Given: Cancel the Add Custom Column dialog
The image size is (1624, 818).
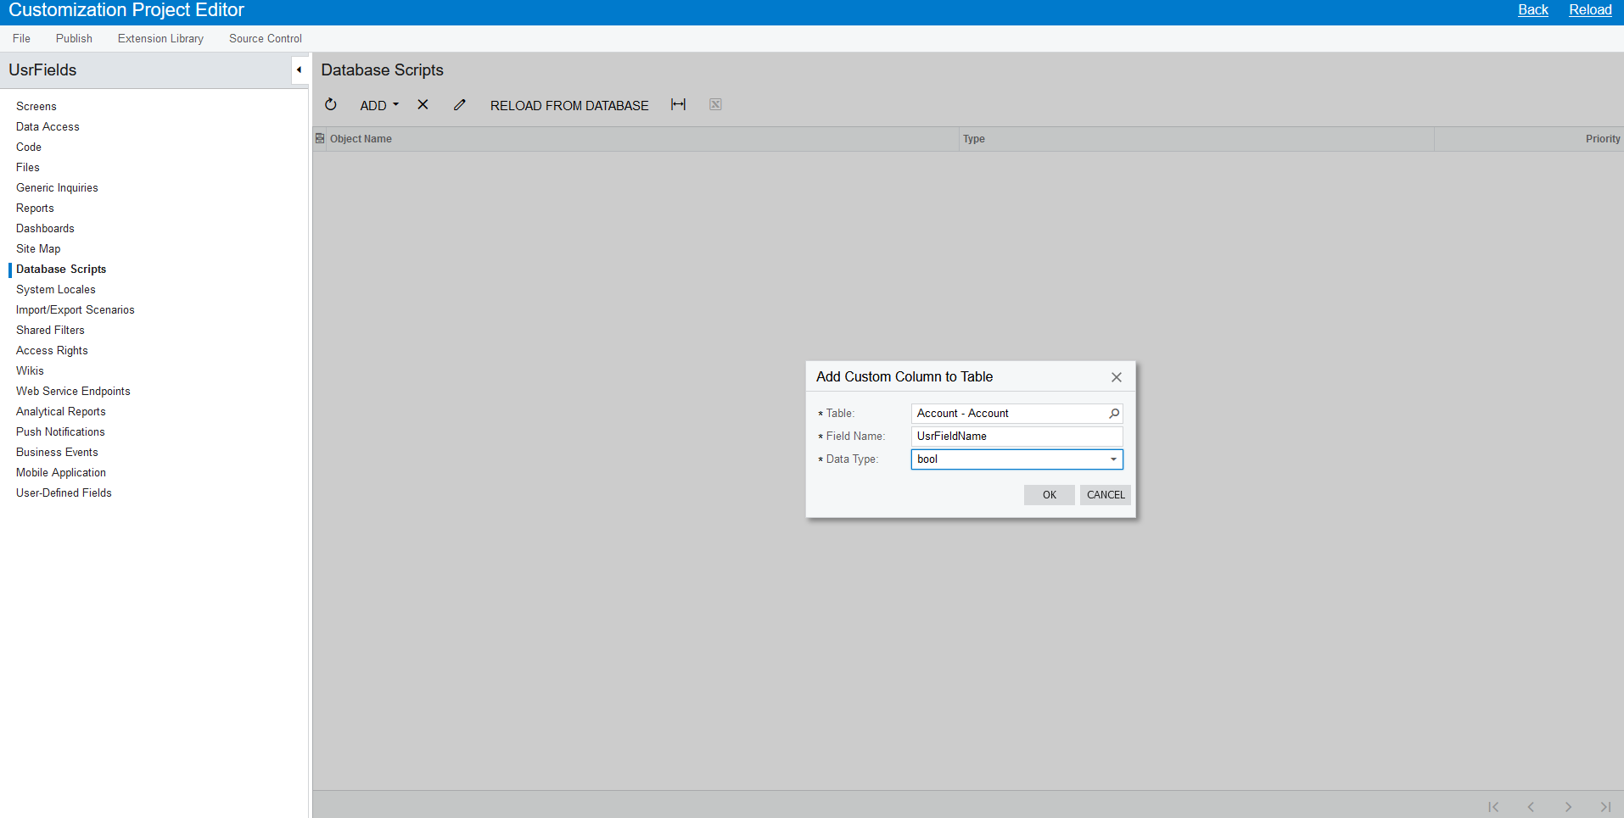Looking at the screenshot, I should pos(1105,494).
